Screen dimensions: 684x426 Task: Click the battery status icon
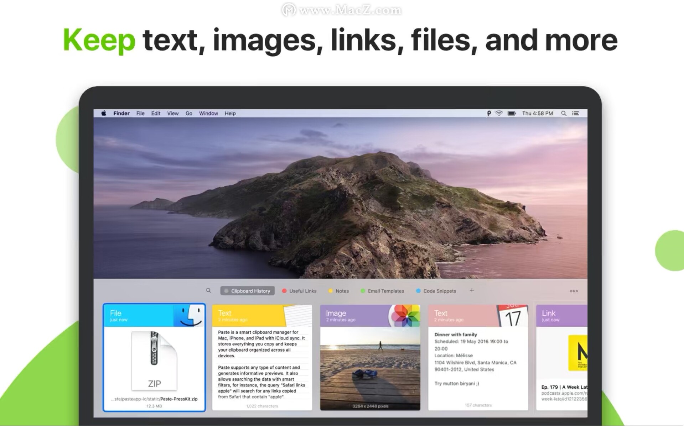click(x=512, y=113)
